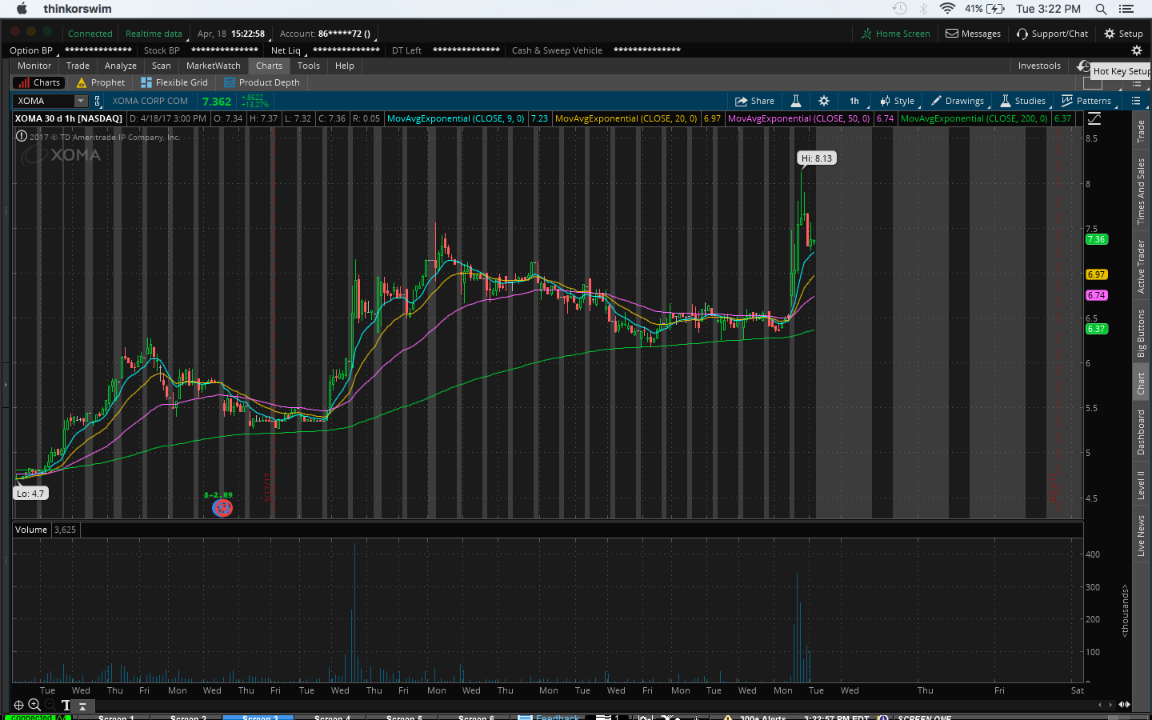Click the Support/Chat button
Screen dimensions: 1152x720
tap(1052, 34)
